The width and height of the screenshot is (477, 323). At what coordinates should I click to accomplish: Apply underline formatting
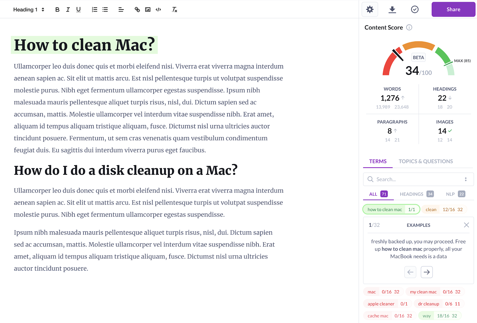(78, 9)
